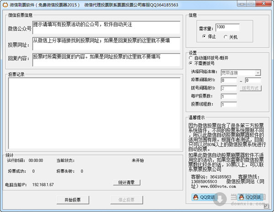The image size is (274, 212).
Task: Choose the 不需要拨号 radio option
Action: click(x=191, y=64)
